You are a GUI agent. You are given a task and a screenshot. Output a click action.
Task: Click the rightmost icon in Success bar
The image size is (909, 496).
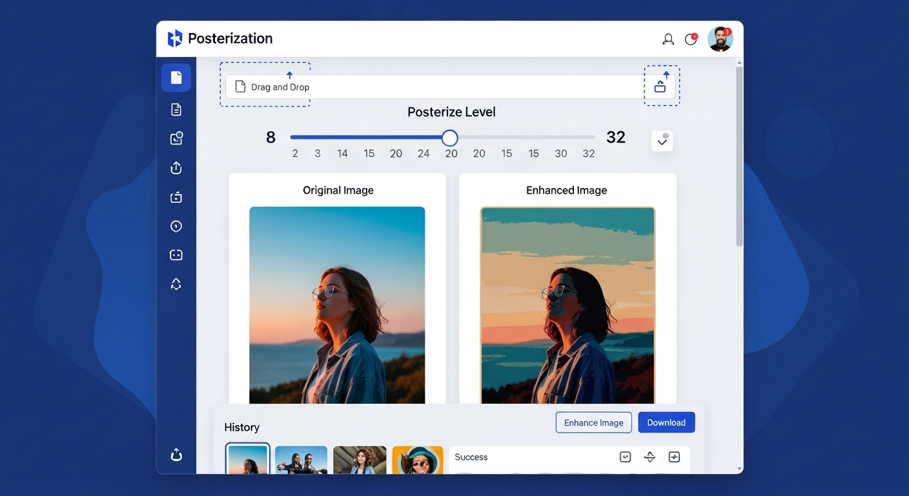(675, 457)
